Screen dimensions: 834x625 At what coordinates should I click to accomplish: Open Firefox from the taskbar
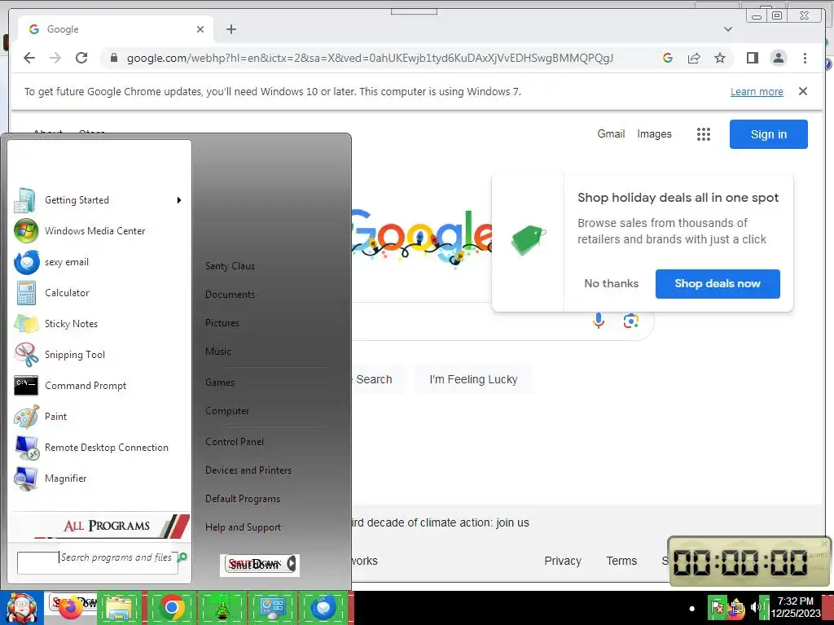pyautogui.click(x=71, y=607)
